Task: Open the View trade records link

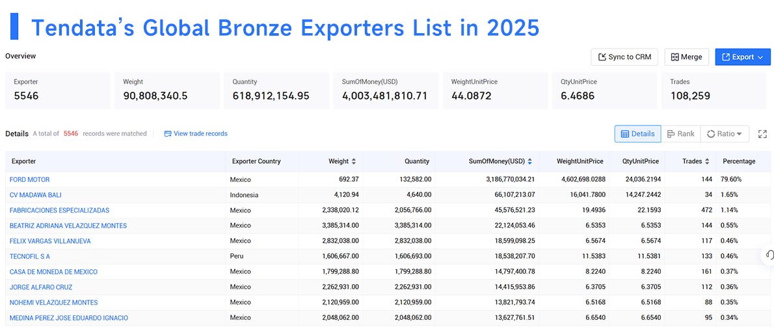Action: (196, 134)
